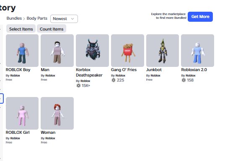Click the breadcrumb chevron after Bundles
This screenshot has width=225, height=161.
[24, 19]
